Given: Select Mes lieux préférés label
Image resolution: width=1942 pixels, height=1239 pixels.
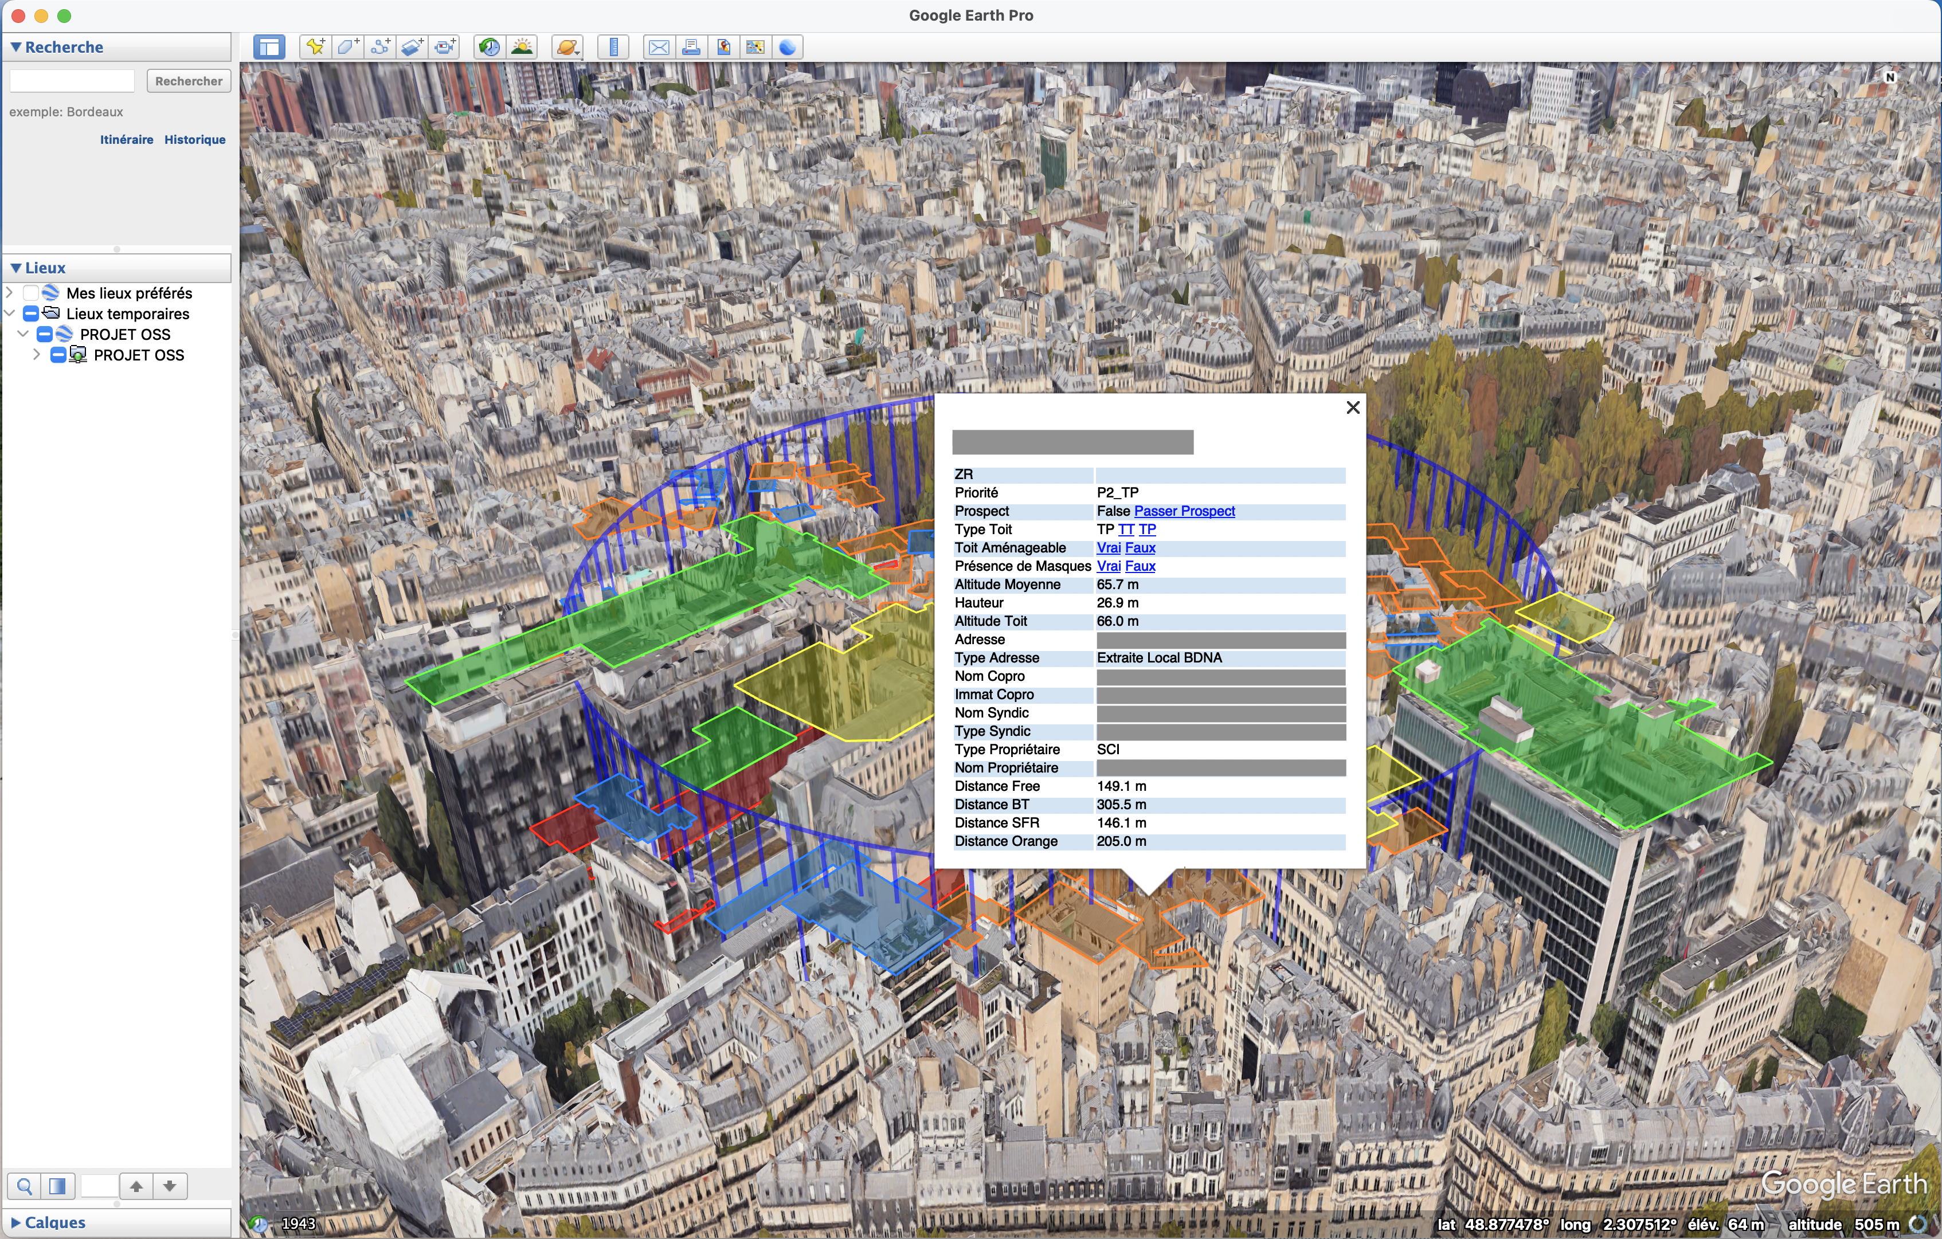Looking at the screenshot, I should 129,293.
